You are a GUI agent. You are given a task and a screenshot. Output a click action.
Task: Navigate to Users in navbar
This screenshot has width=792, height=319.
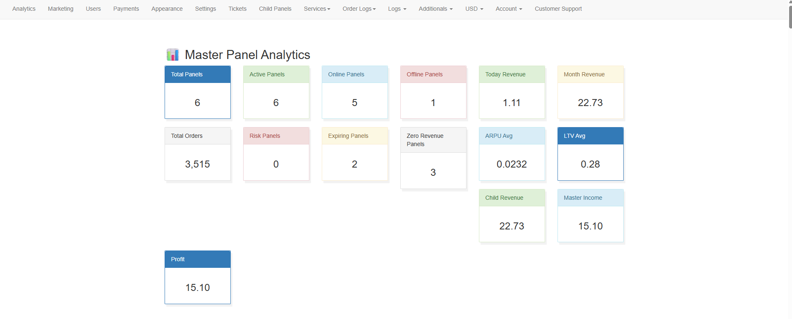[x=93, y=9]
